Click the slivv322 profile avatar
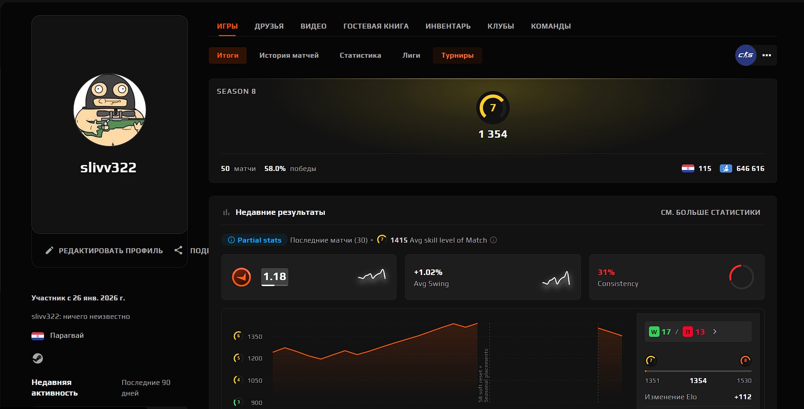The image size is (804, 409). pos(110,110)
